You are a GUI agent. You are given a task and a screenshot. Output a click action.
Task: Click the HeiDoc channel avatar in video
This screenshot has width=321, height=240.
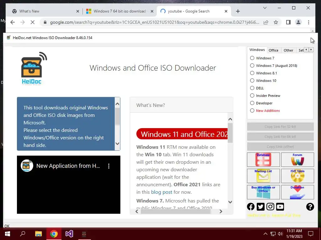click(x=27, y=166)
